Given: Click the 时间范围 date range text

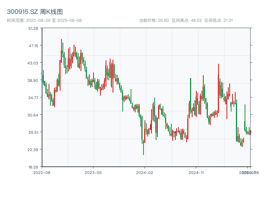Looking at the screenshot, I should [x=44, y=20].
